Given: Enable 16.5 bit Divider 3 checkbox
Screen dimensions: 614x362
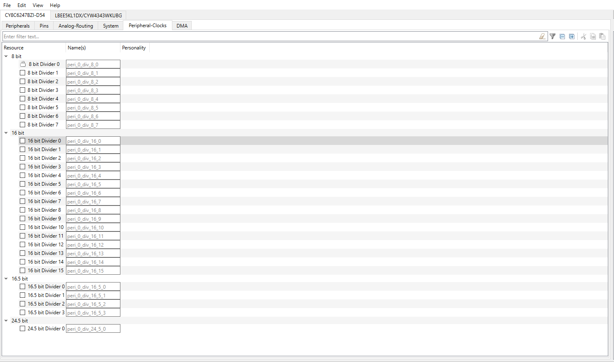Looking at the screenshot, I should click(23, 312).
